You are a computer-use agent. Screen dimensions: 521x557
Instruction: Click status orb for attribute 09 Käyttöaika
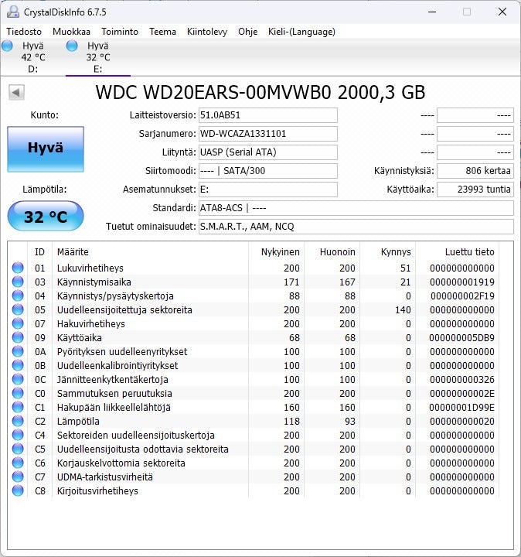18,337
